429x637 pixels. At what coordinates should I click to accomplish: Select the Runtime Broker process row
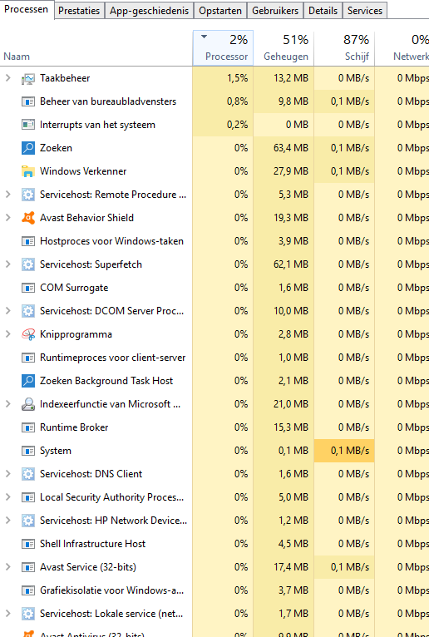(214, 427)
